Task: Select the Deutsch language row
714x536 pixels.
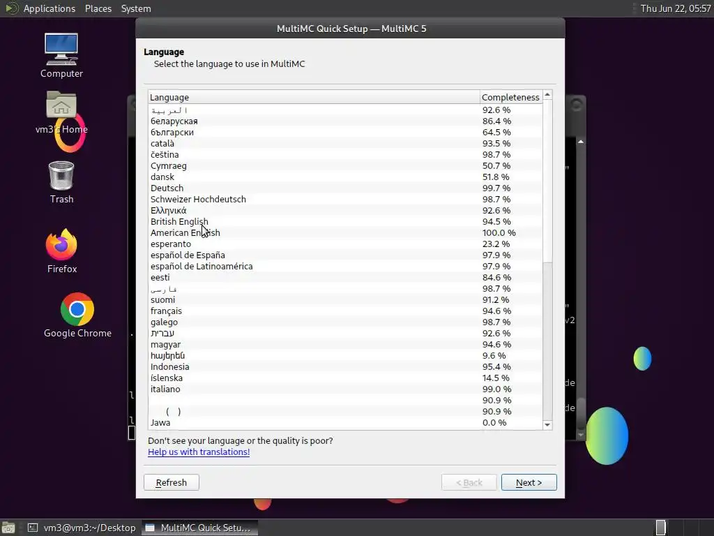Action: (345, 188)
